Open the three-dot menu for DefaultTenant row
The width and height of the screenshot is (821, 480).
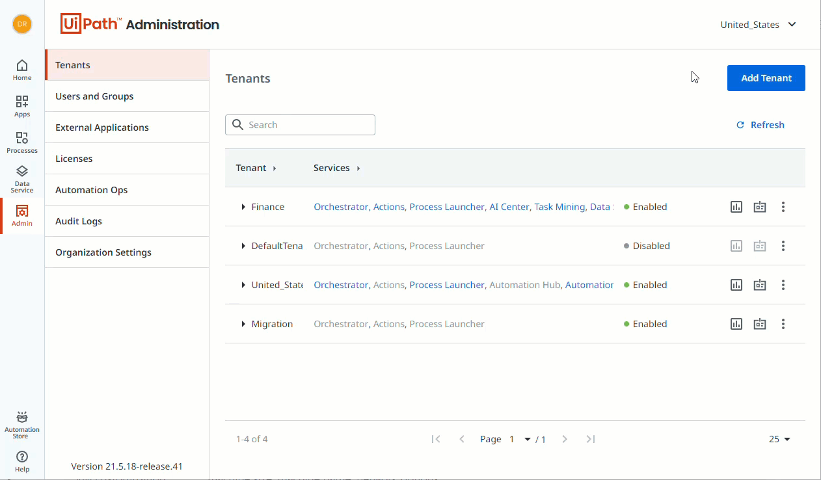tap(783, 246)
